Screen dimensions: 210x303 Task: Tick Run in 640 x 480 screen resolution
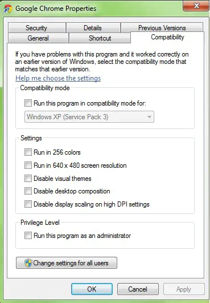tap(28, 165)
